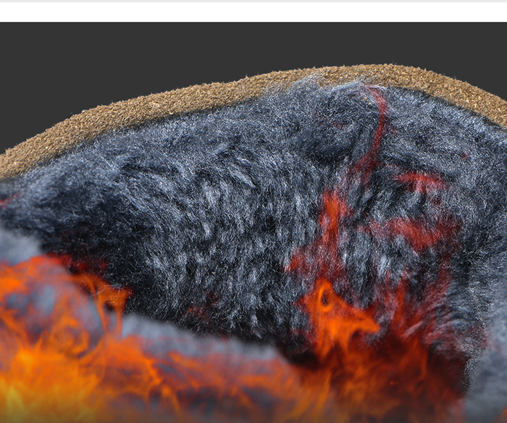Open the fur-lined shoe fire product image
The image size is (507, 423).
coord(253,222)
